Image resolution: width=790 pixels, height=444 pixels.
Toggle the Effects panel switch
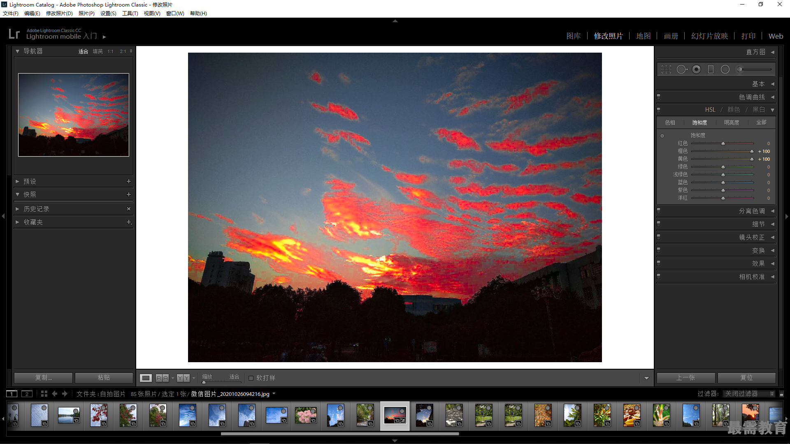pos(659,264)
